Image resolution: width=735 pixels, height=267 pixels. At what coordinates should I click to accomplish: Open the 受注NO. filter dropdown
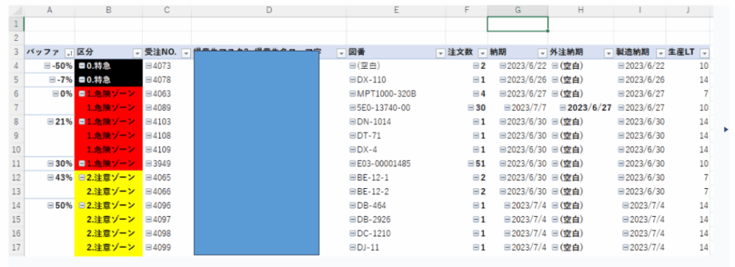[x=186, y=53]
